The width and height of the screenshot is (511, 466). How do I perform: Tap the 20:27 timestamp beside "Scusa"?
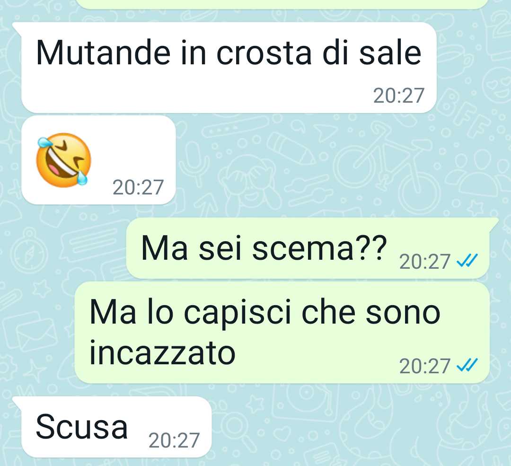174,440
